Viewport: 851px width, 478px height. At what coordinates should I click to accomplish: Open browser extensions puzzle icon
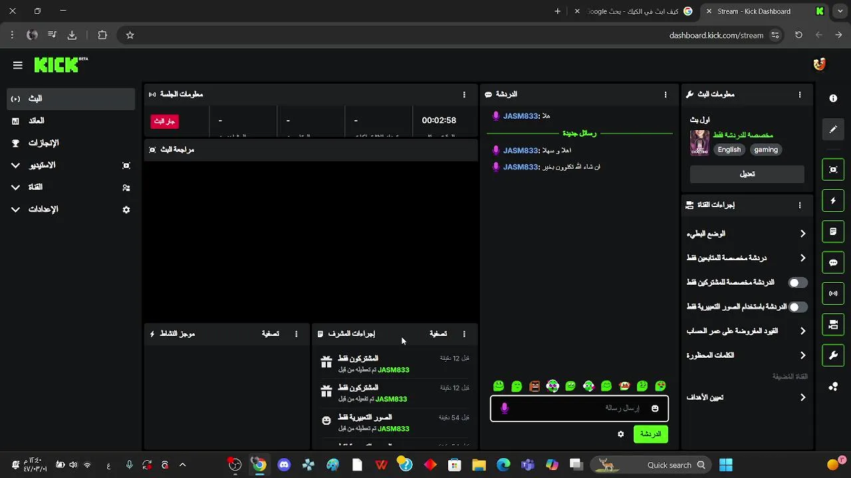tap(102, 35)
